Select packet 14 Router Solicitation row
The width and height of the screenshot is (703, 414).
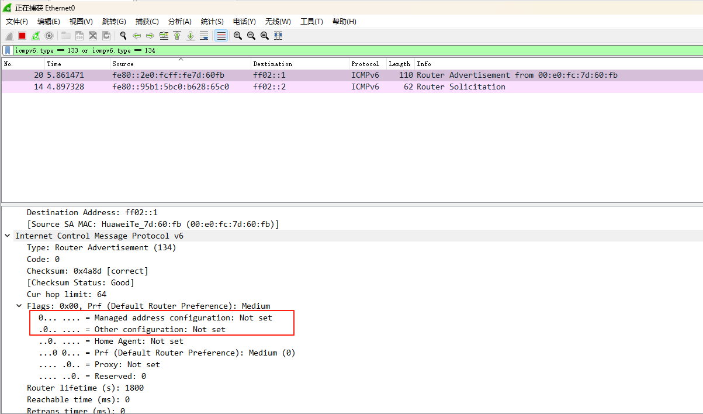352,87
